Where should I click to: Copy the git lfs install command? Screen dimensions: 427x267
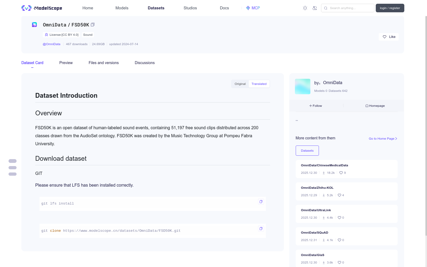click(261, 202)
